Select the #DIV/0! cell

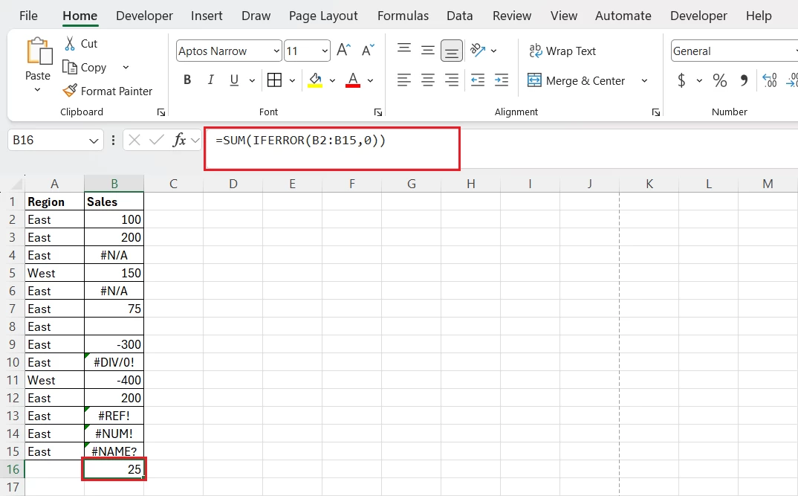(x=114, y=362)
